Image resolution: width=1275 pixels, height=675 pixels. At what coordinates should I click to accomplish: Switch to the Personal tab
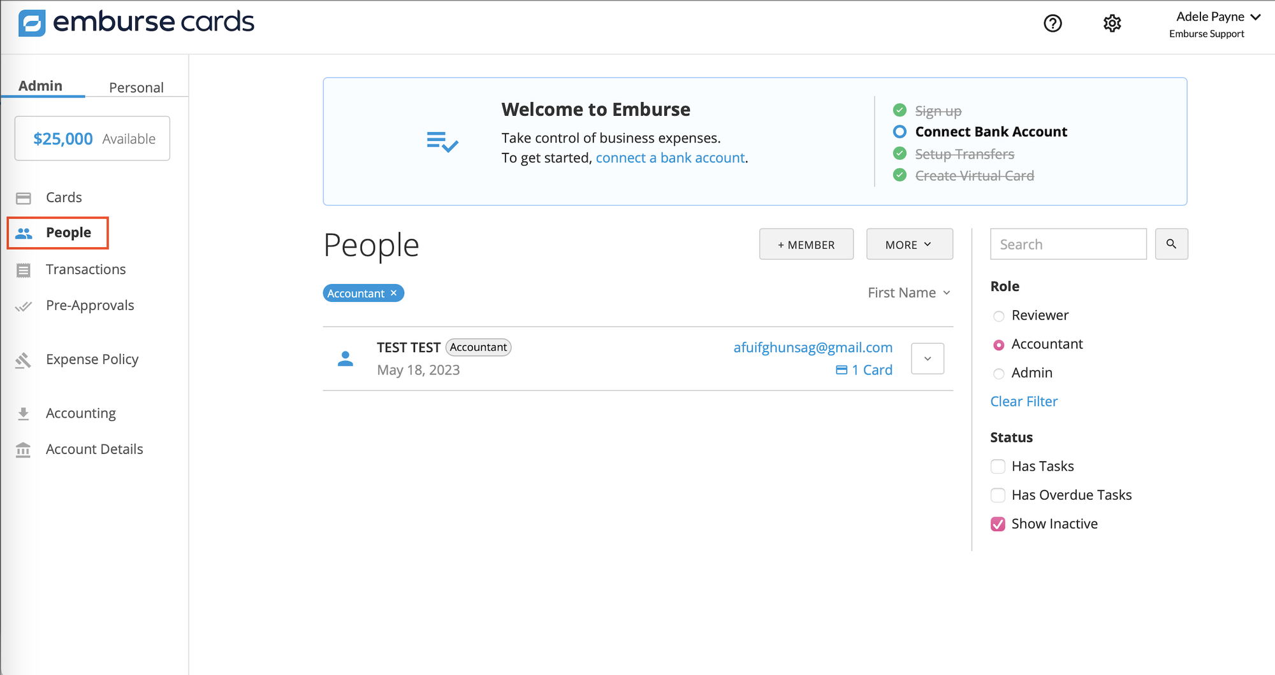[x=136, y=87]
